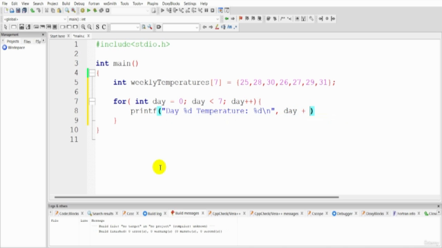442x248 pixels.
Task: Copy selection using the Copy icon
Action: [52, 11]
